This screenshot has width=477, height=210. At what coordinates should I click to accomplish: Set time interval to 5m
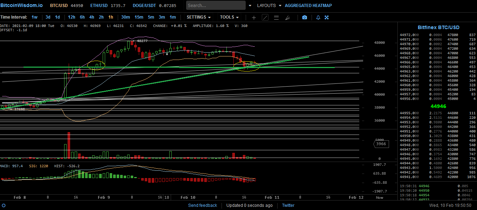151,17
